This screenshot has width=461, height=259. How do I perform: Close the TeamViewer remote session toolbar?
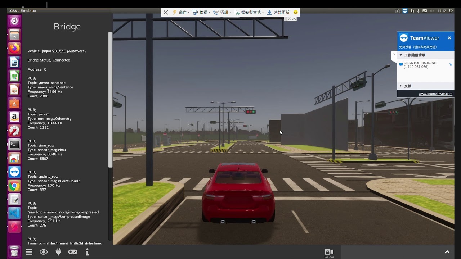tap(166, 12)
